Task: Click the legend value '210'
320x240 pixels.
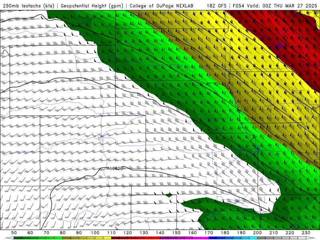Action: [274, 233]
